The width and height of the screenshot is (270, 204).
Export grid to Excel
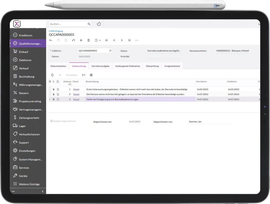(x=91, y=75)
